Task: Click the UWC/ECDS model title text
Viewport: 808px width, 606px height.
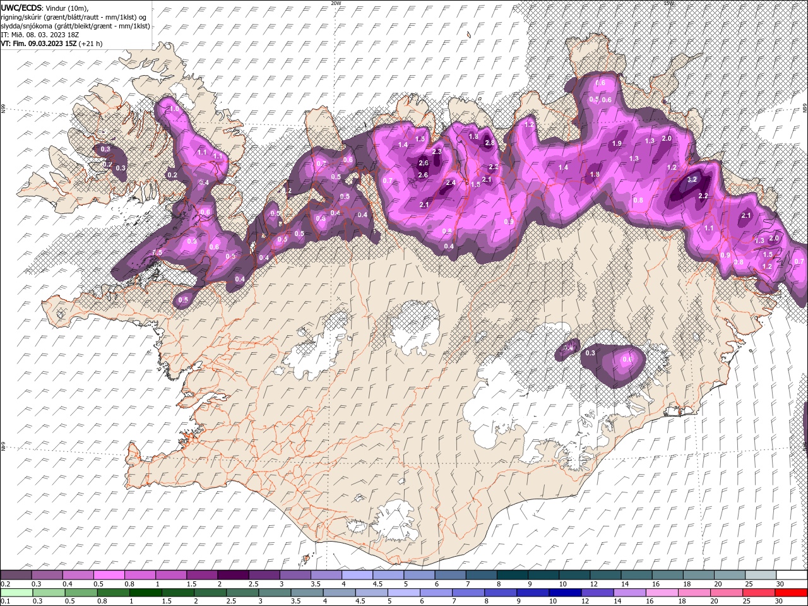Action: point(22,8)
